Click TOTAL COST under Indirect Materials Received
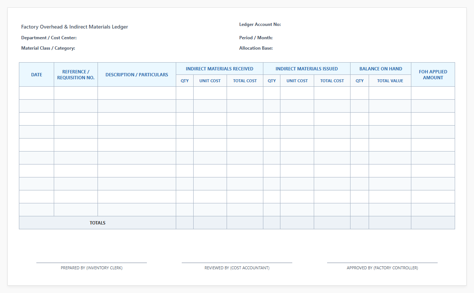474x293 pixels. (x=245, y=81)
